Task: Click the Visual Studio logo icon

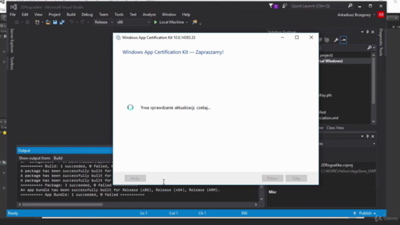Action: 14,7
